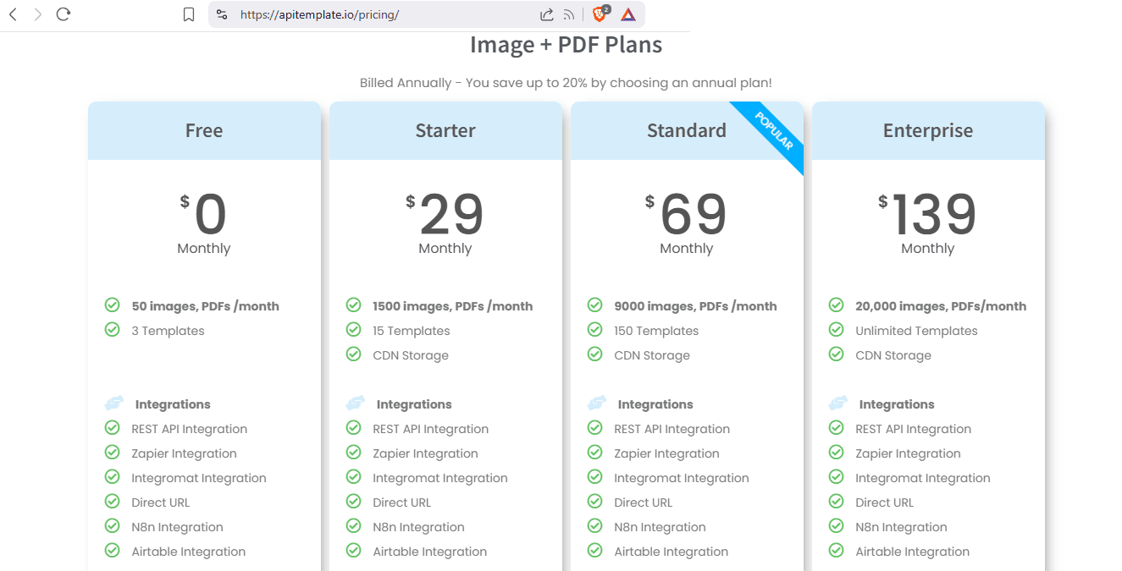Open Brave Shields lion icon
The image size is (1122, 571).
pos(600,14)
